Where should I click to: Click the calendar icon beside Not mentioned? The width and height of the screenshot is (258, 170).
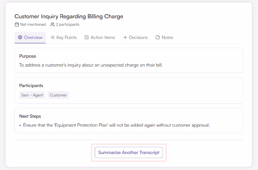(x=17, y=25)
